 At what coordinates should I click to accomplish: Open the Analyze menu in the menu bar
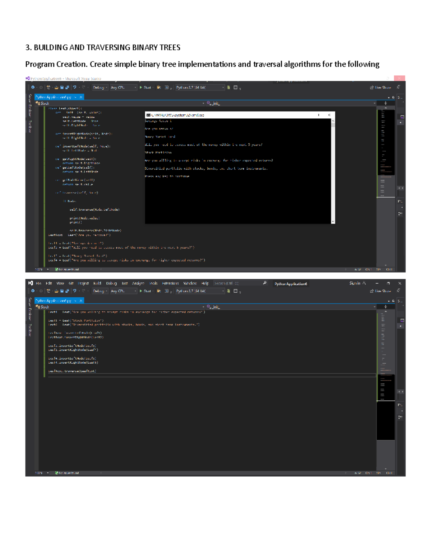coord(138,283)
